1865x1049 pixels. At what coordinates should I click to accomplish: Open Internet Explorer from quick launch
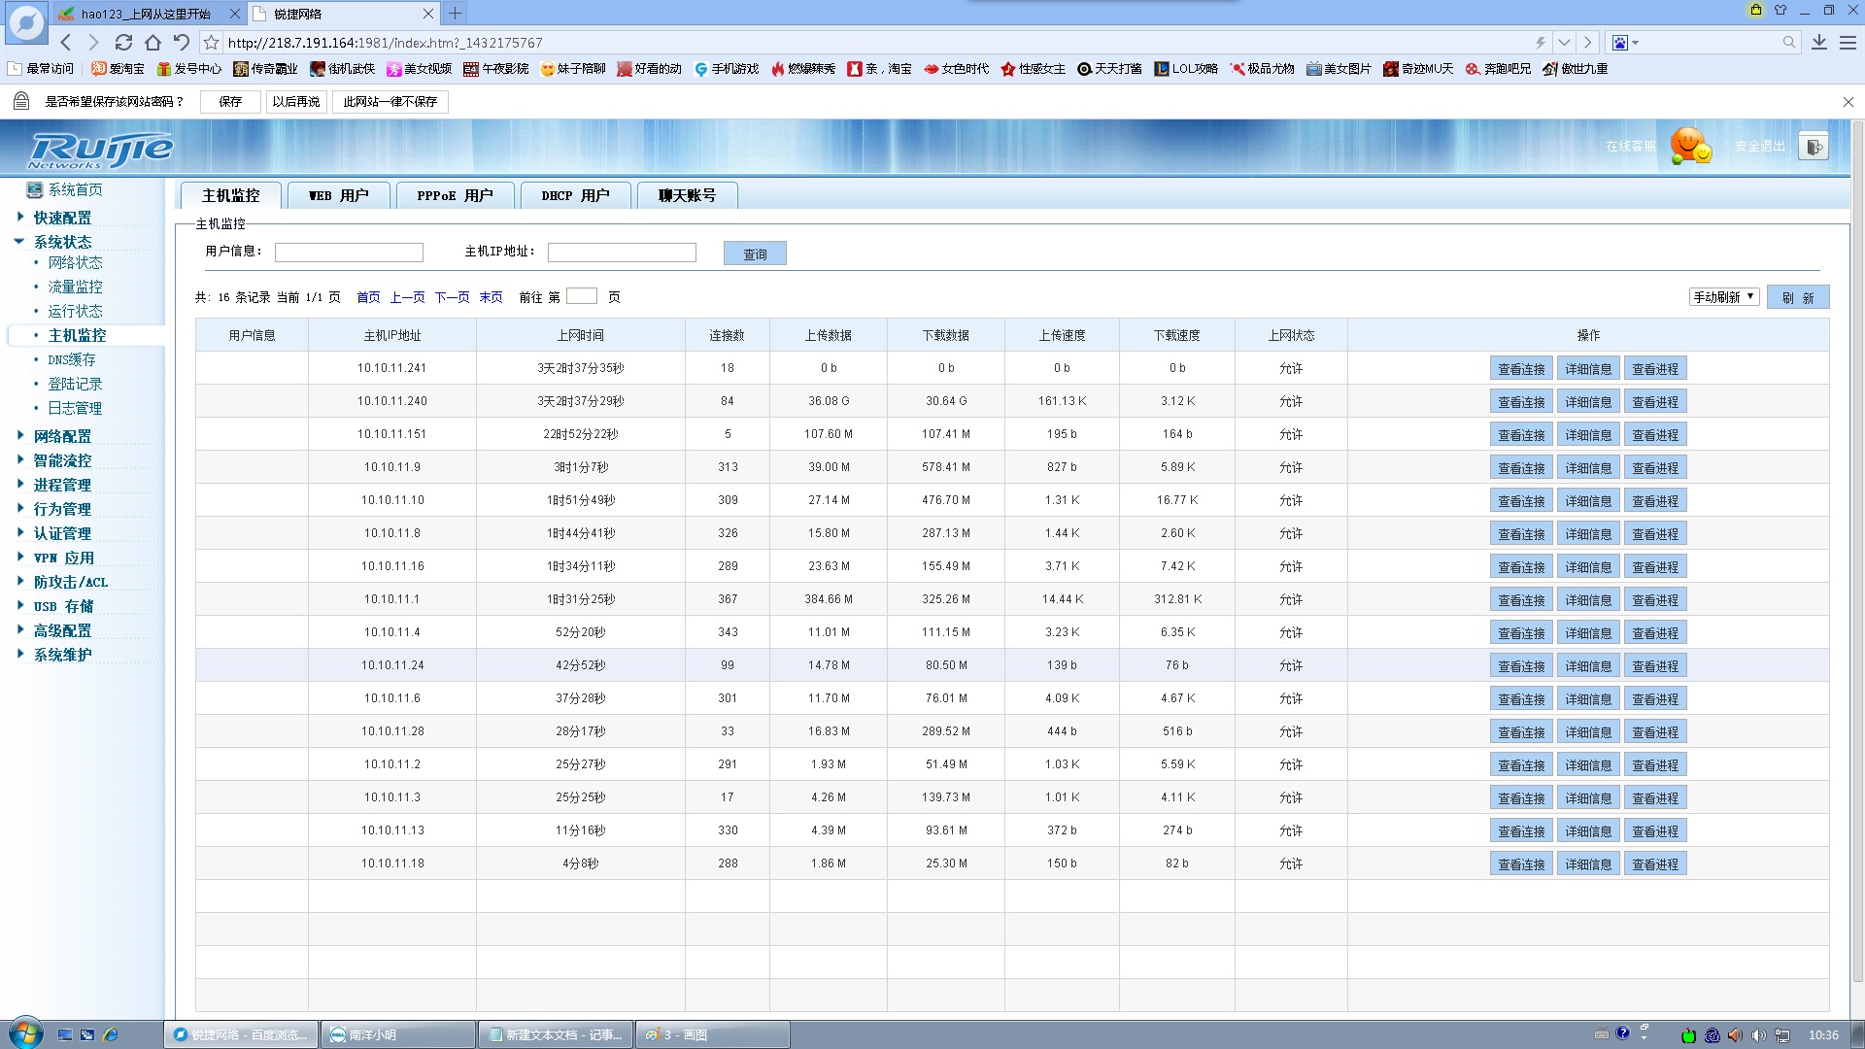111,1035
